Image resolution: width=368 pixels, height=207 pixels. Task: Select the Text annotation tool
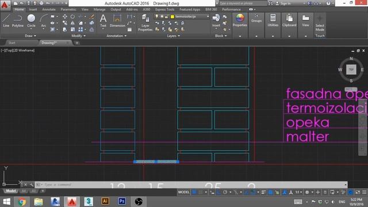click(x=103, y=21)
